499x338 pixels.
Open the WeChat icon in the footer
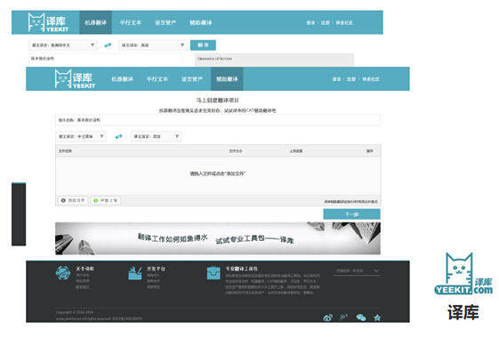point(361,318)
